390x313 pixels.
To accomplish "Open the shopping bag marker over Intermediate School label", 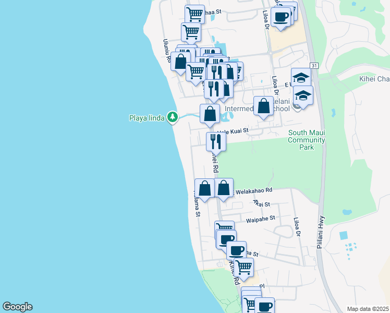I will [x=263, y=106].
